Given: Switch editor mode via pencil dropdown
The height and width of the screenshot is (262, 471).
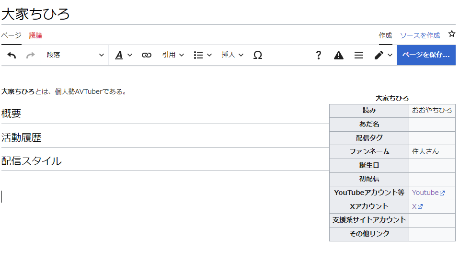Looking at the screenshot, I should click(383, 55).
